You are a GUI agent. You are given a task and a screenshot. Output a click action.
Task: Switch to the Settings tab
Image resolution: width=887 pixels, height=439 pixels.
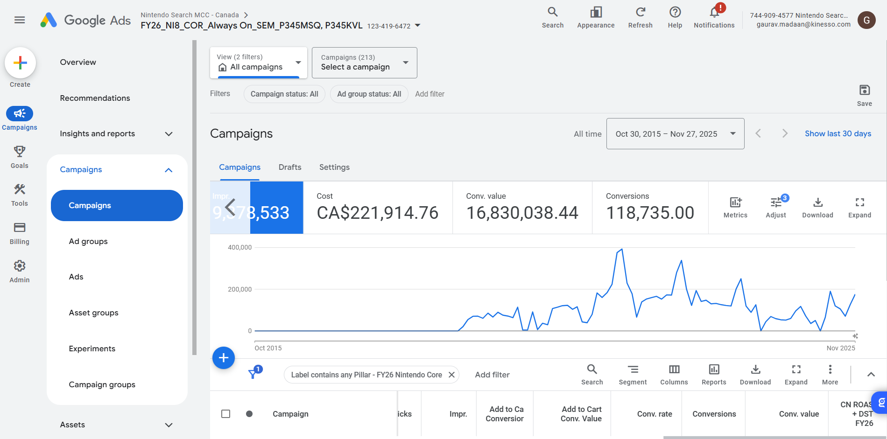(x=334, y=167)
